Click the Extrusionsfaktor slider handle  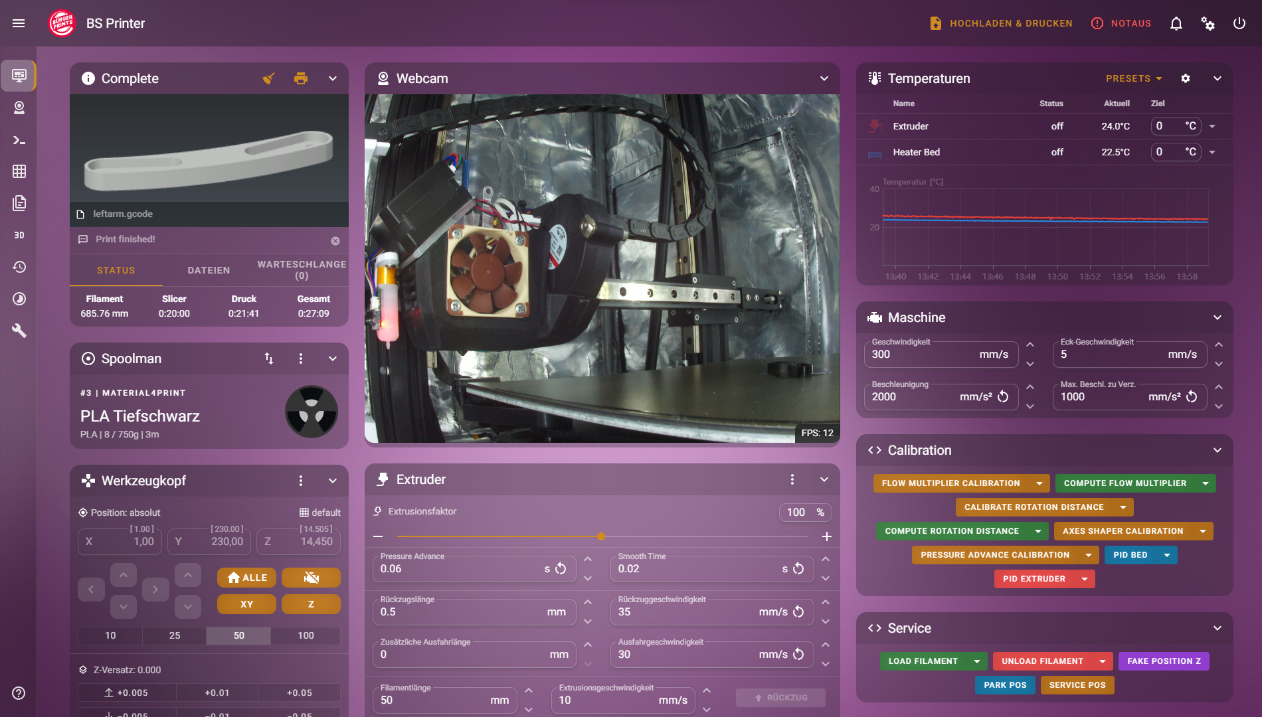600,536
